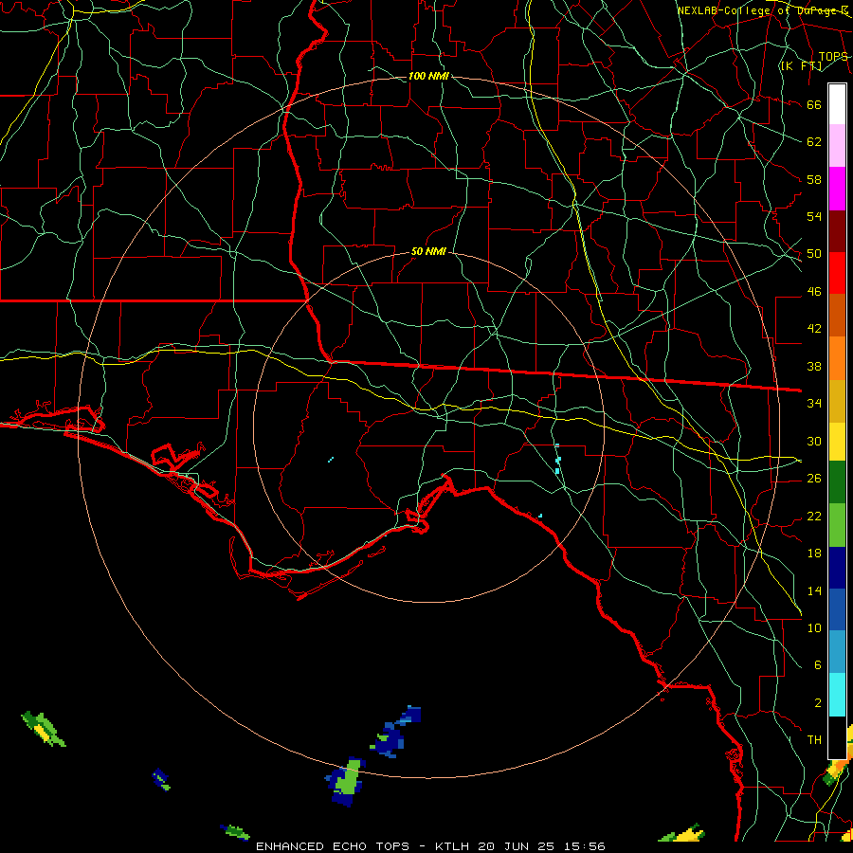Click the TH threshold legend label
853x853 pixels.
tap(814, 740)
